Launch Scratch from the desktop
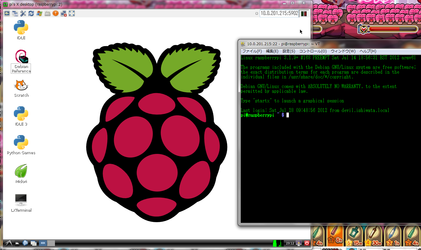Image resolution: width=421 pixels, height=250 pixels. [x=21, y=88]
